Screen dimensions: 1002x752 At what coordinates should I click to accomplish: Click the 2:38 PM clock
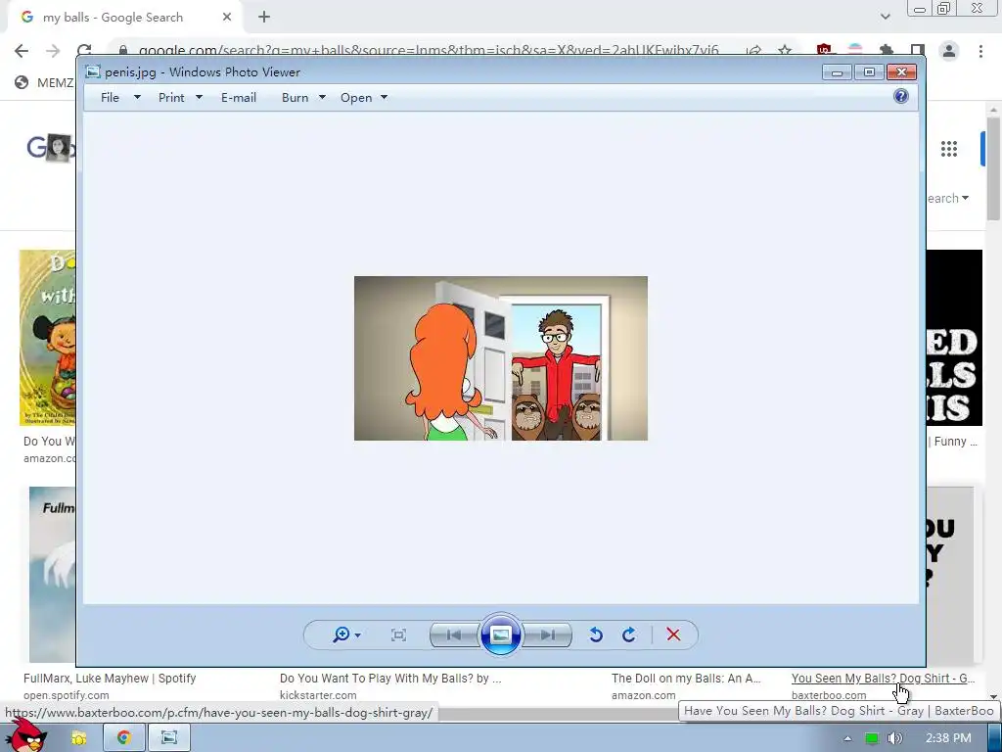click(x=949, y=738)
